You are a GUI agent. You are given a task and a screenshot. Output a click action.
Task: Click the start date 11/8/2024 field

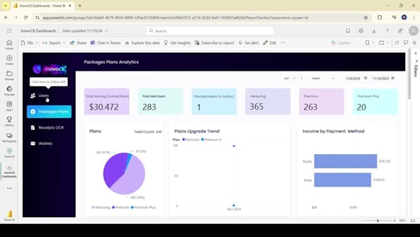click(353, 79)
